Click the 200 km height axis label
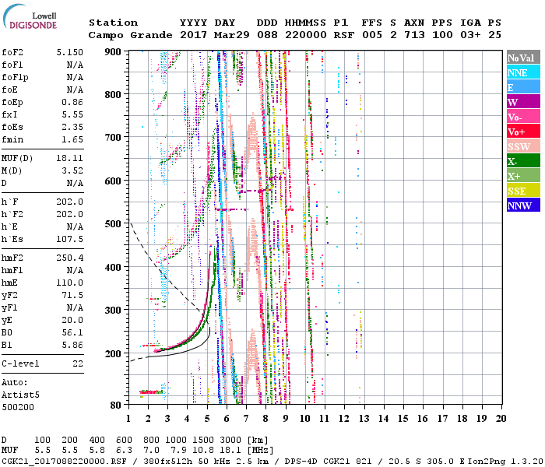The image size is (545, 467). tap(113, 353)
